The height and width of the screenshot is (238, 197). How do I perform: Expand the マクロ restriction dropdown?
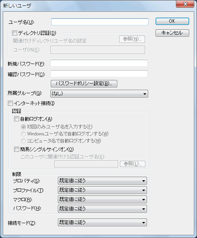[102, 199]
